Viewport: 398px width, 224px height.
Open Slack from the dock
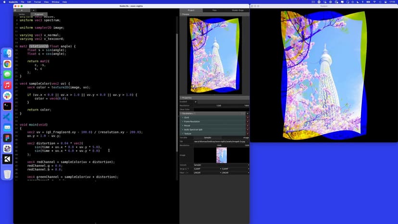click(x=7, y=96)
